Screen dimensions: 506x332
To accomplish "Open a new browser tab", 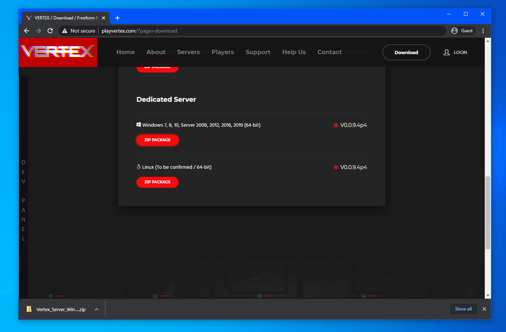I will [x=117, y=18].
